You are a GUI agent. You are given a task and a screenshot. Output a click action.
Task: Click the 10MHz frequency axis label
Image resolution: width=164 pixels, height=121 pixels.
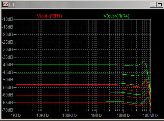pos(124,115)
